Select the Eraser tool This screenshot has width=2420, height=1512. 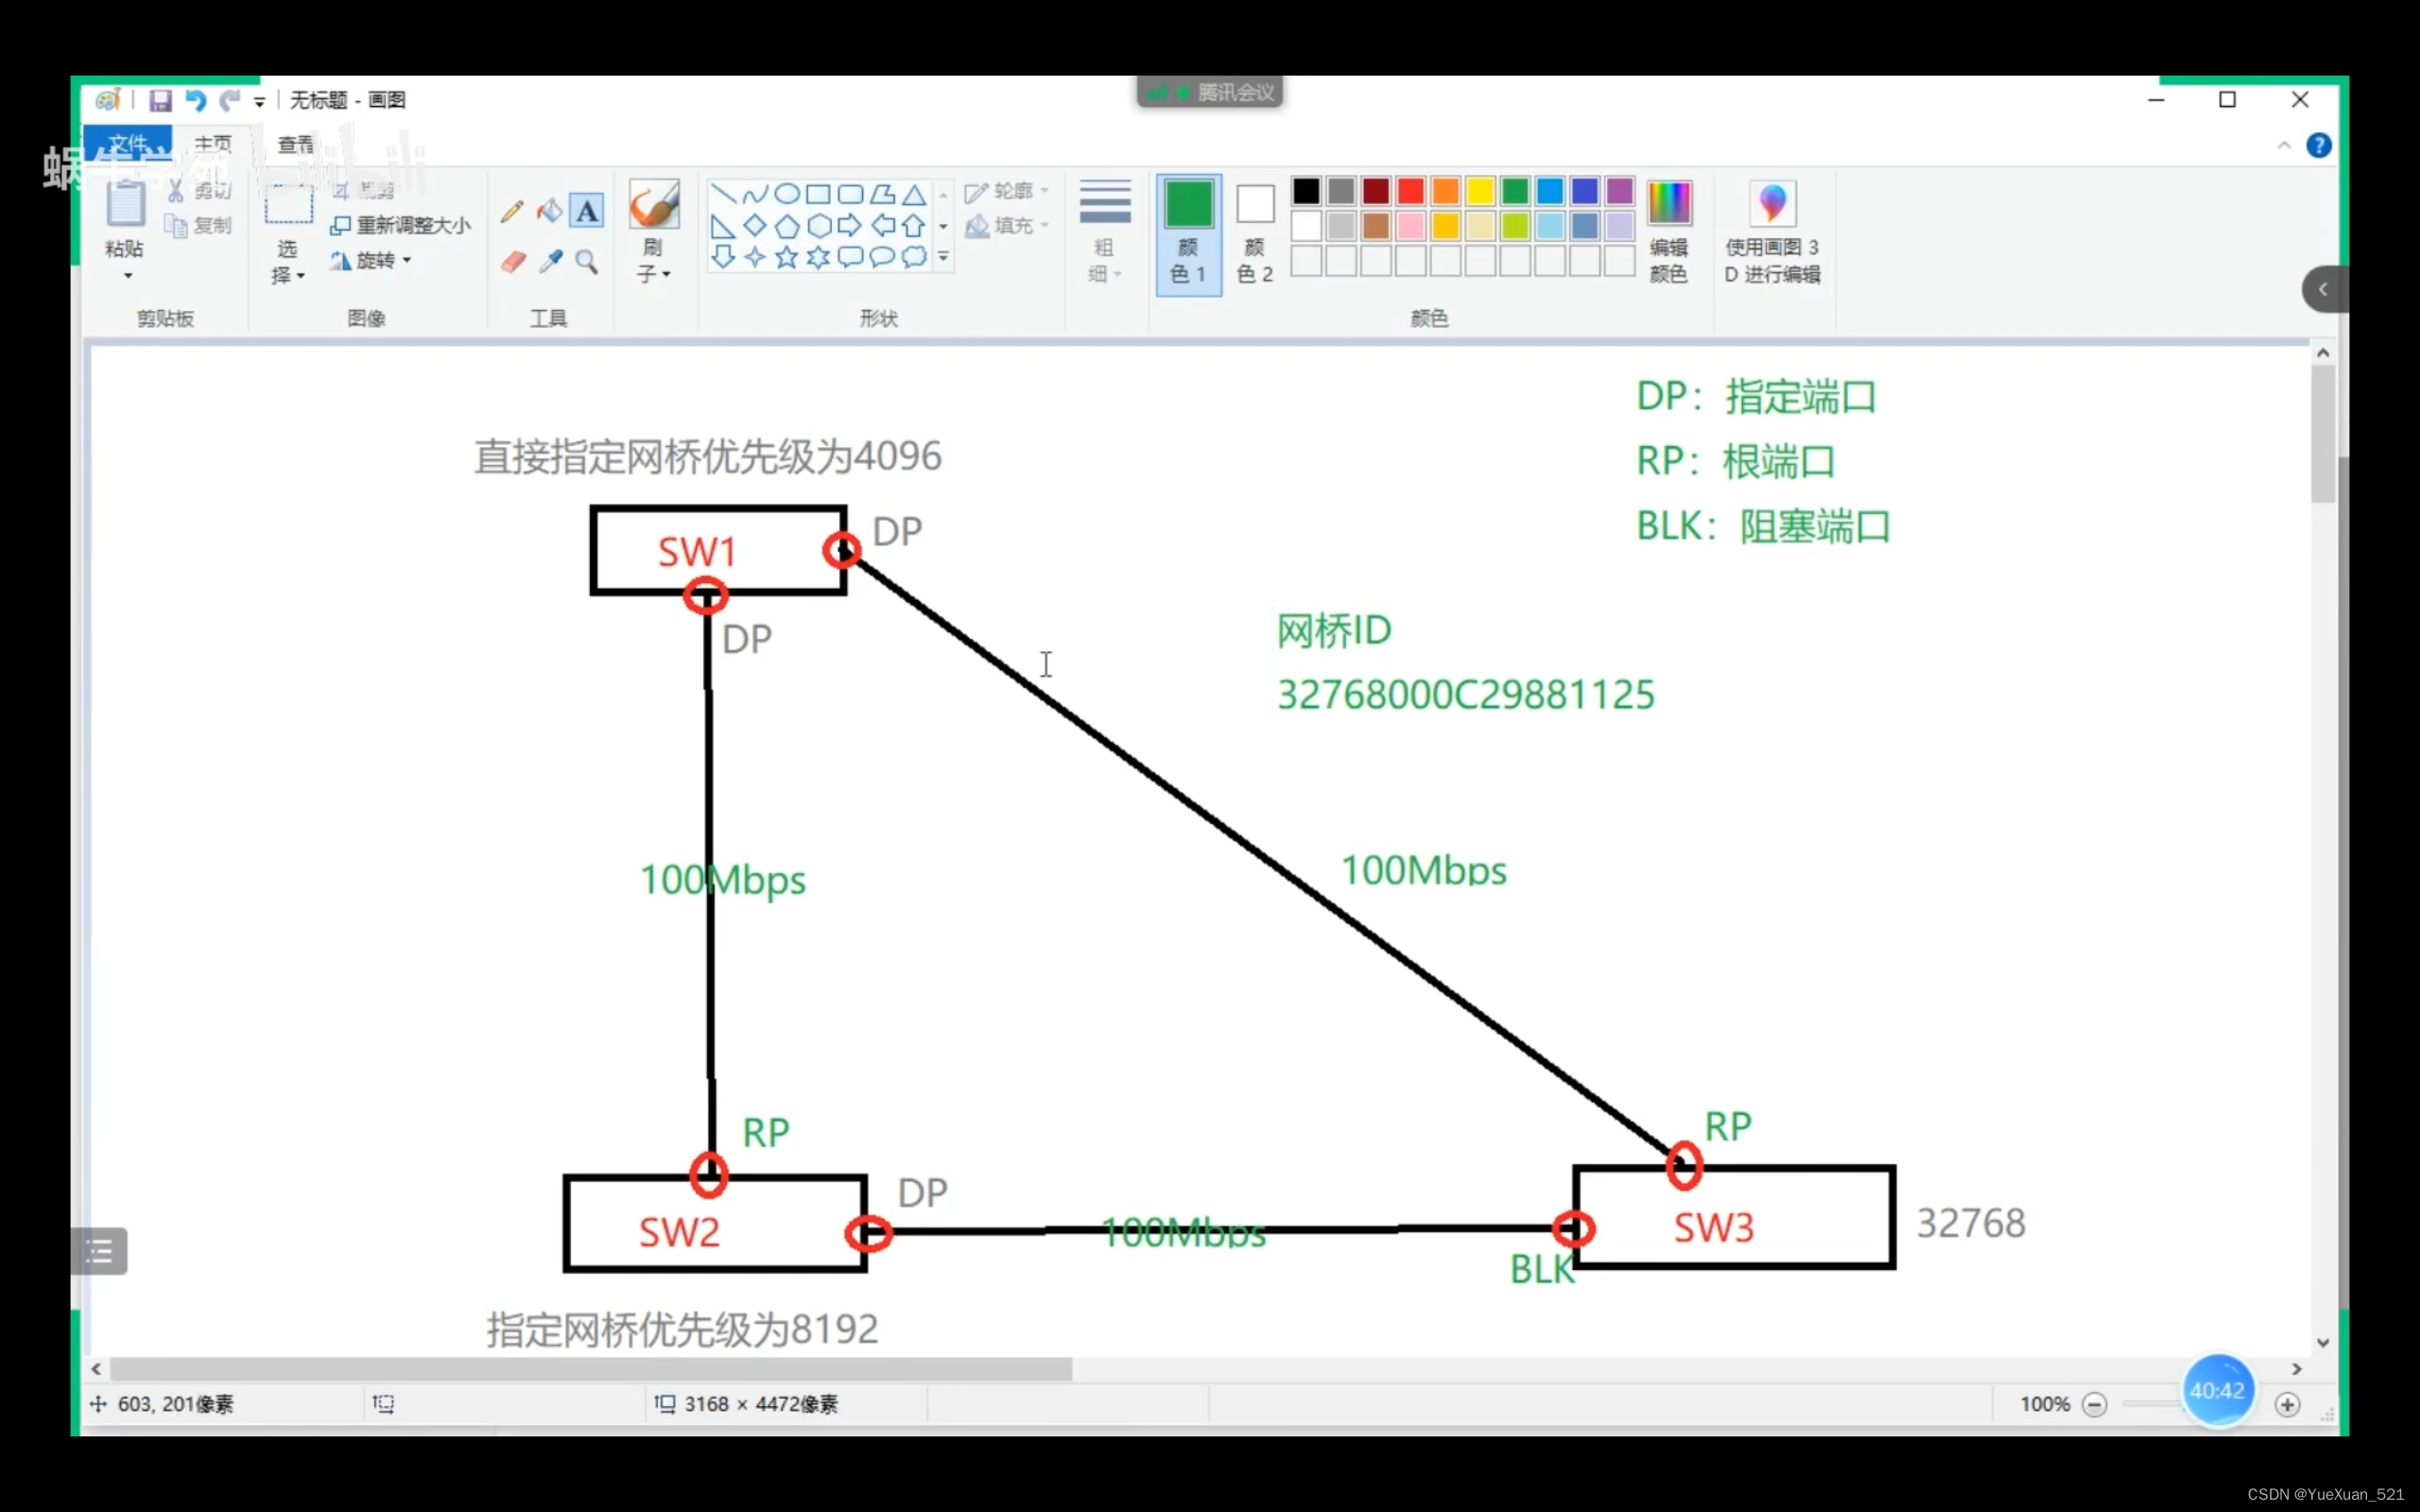coord(513,262)
